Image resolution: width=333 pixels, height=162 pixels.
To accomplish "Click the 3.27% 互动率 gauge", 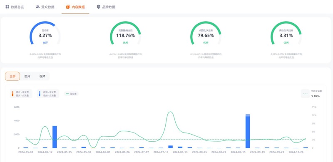I will pos(45,33).
